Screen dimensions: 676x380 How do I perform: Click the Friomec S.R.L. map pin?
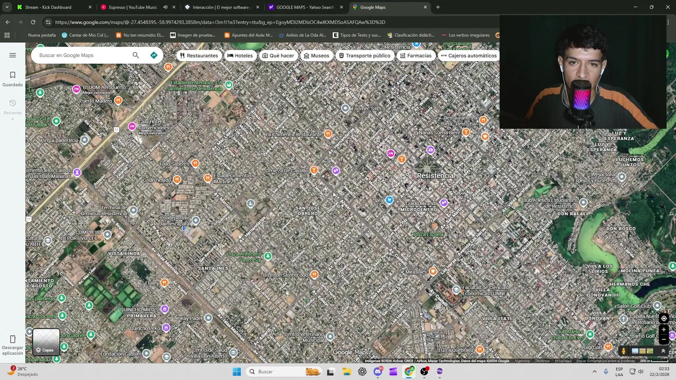pos(345,108)
